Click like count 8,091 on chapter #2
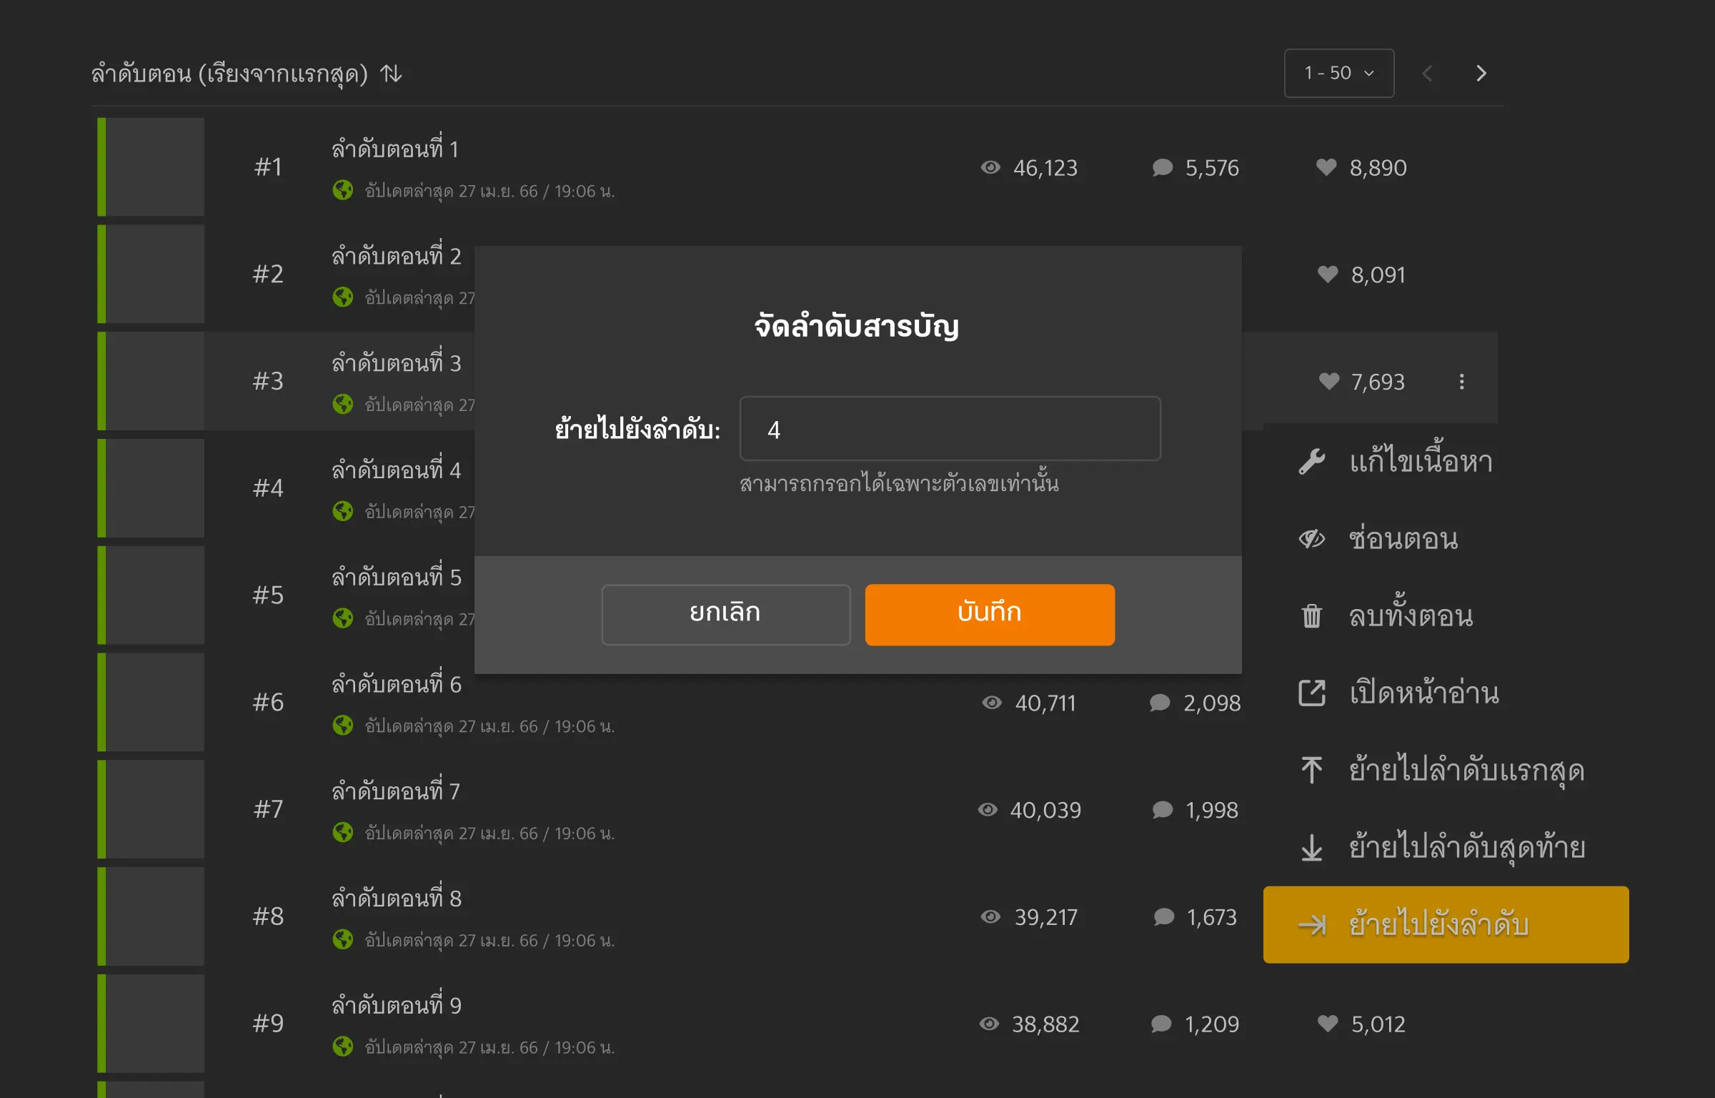This screenshot has width=1715, height=1098. click(x=1378, y=274)
